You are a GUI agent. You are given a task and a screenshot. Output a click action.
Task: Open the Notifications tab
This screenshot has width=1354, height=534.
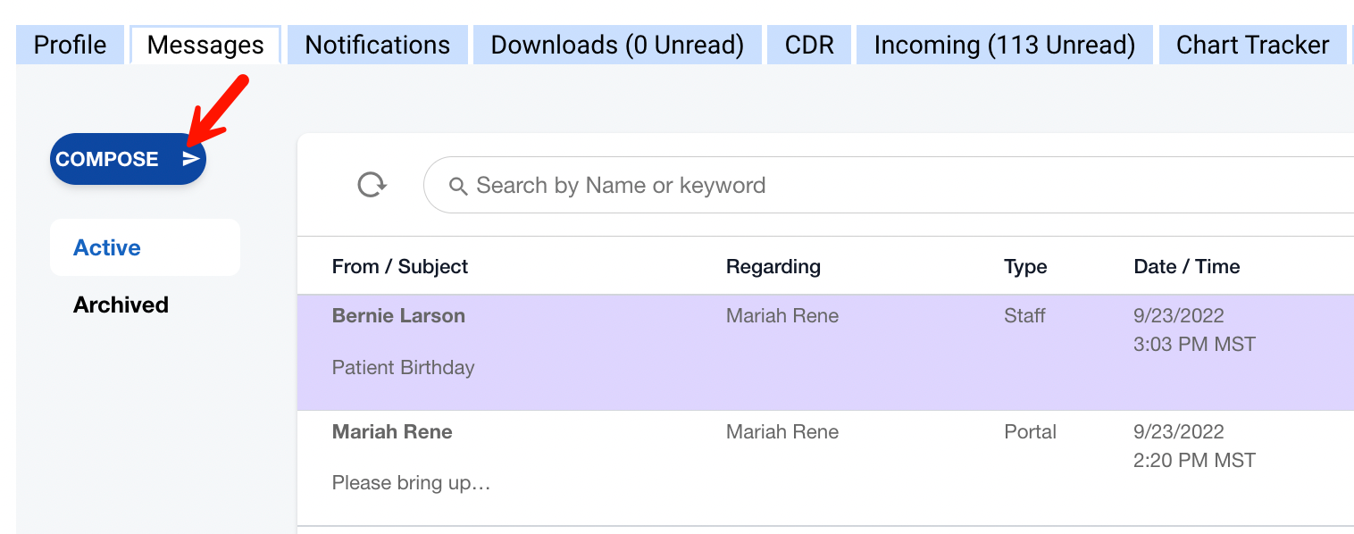377,45
